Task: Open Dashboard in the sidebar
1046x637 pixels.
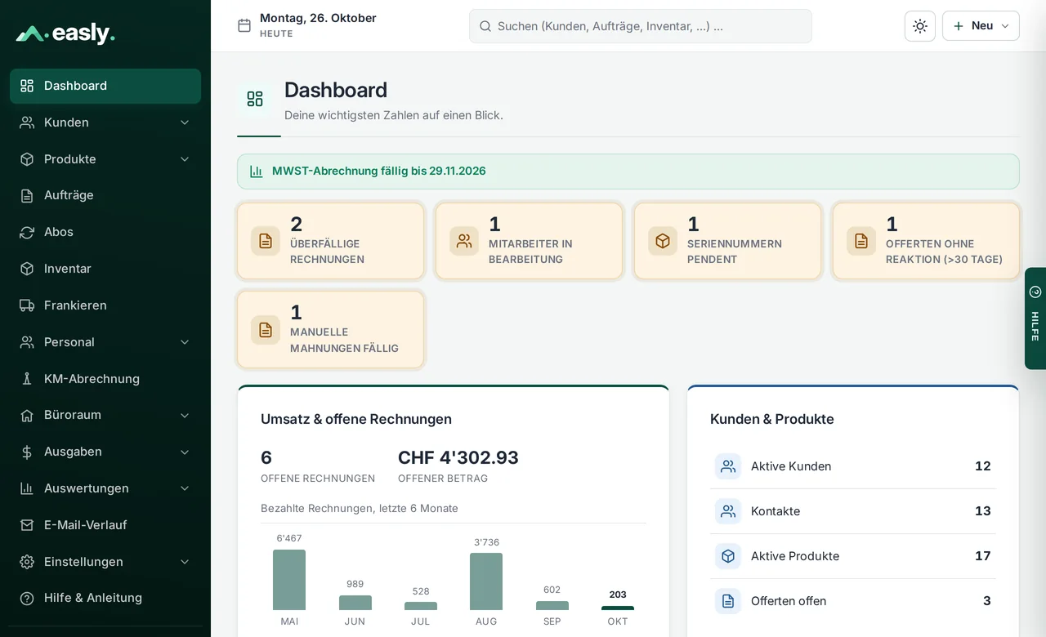Action: click(x=105, y=86)
